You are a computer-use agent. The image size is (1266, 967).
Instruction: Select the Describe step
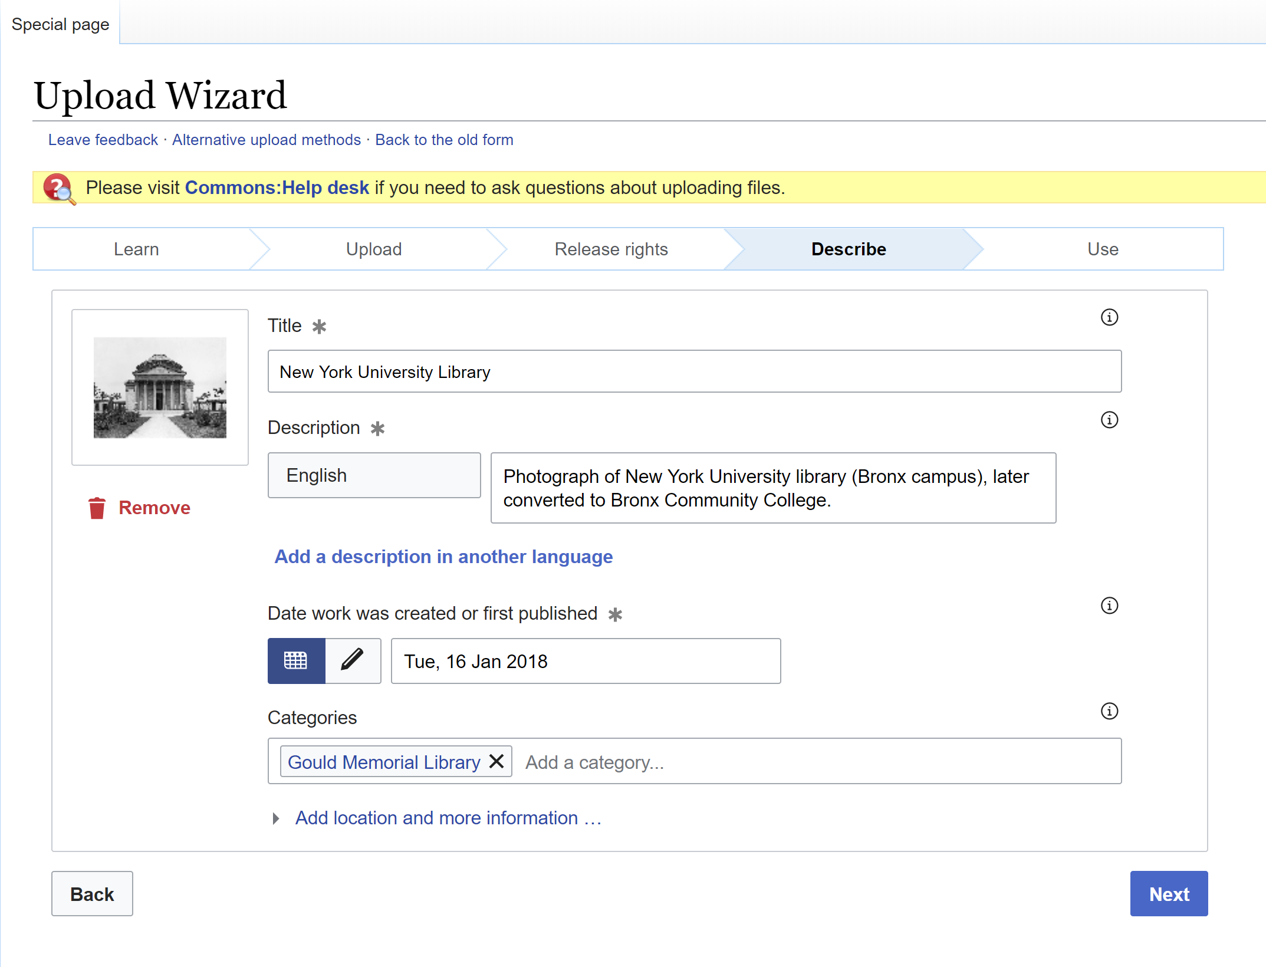point(849,249)
